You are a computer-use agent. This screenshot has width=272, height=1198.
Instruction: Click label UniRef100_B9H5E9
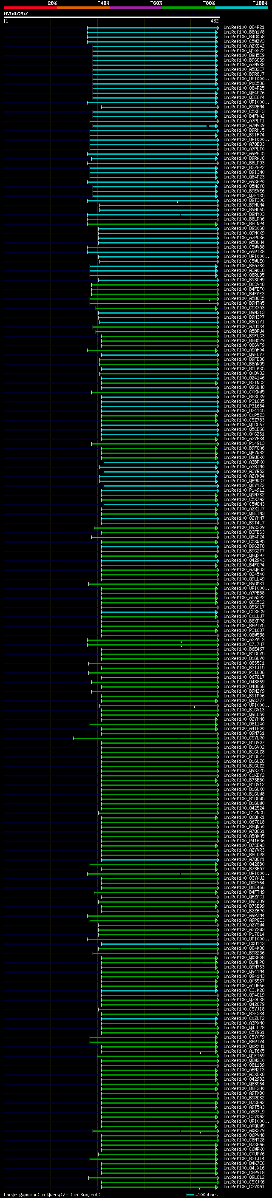tap(244, 55)
